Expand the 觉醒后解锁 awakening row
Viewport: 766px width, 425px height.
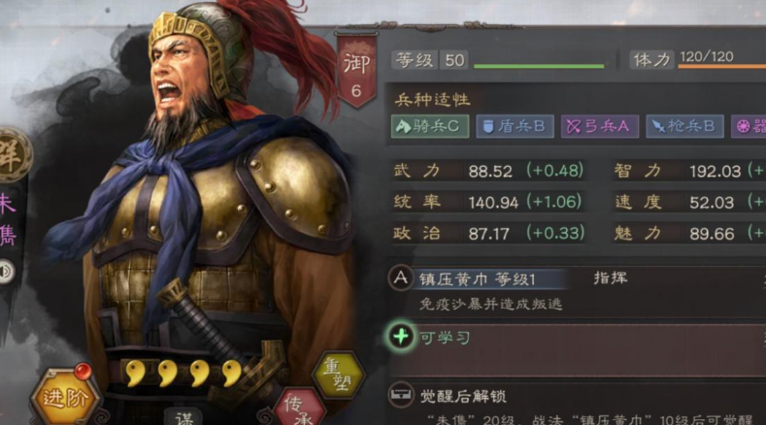pos(577,403)
